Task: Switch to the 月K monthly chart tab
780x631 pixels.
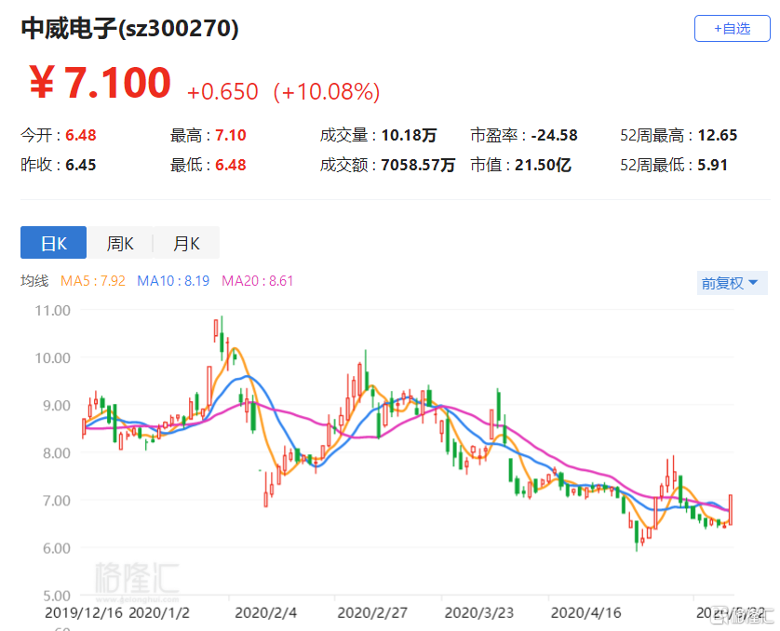Action: [186, 243]
